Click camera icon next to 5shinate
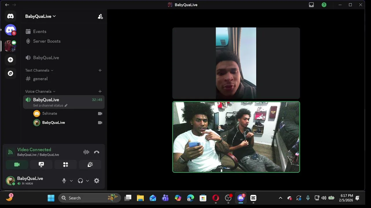 [x=100, y=114]
